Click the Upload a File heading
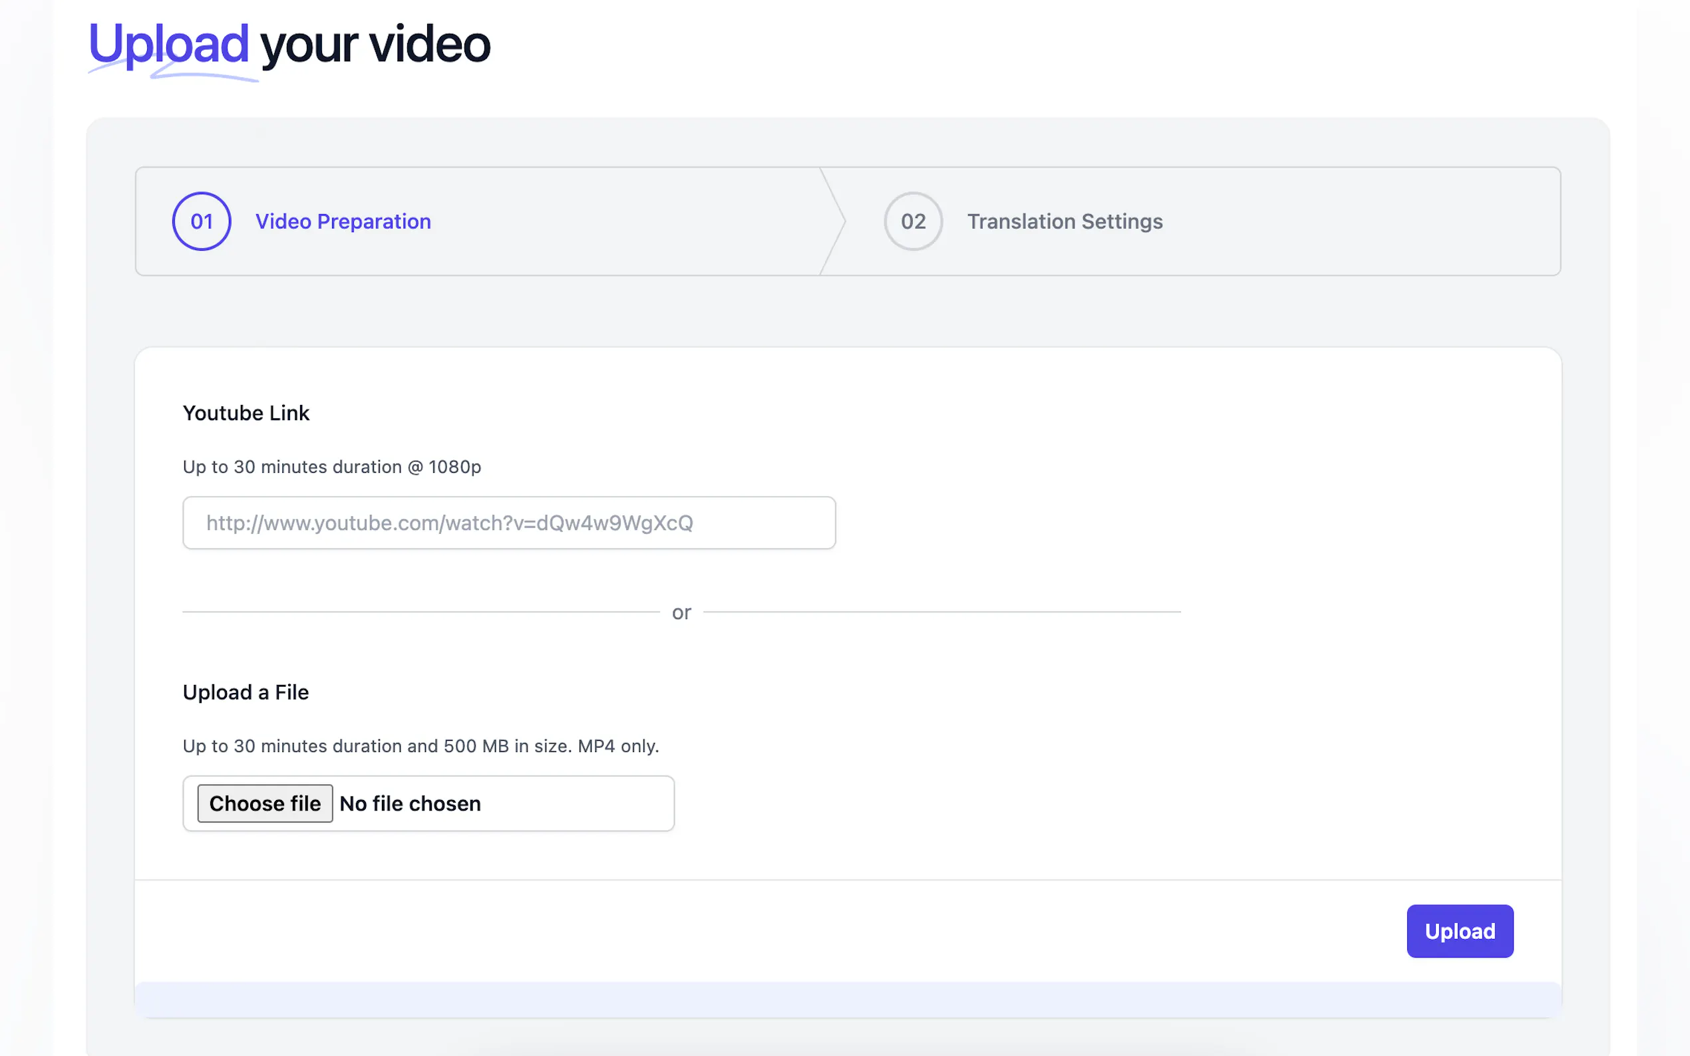 point(246,692)
